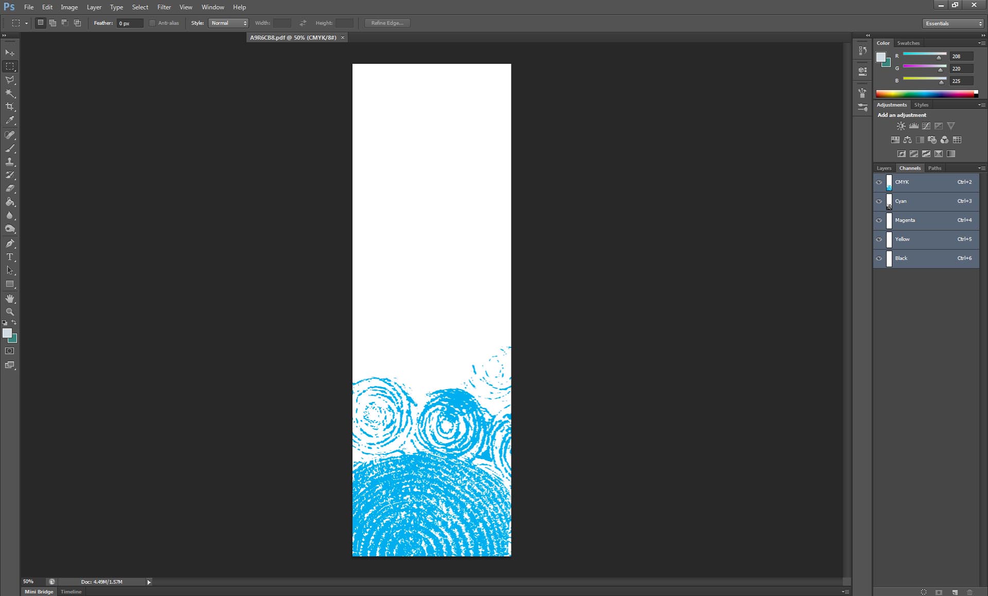Switch to the Layers tab
Image resolution: width=988 pixels, height=596 pixels.
[884, 168]
